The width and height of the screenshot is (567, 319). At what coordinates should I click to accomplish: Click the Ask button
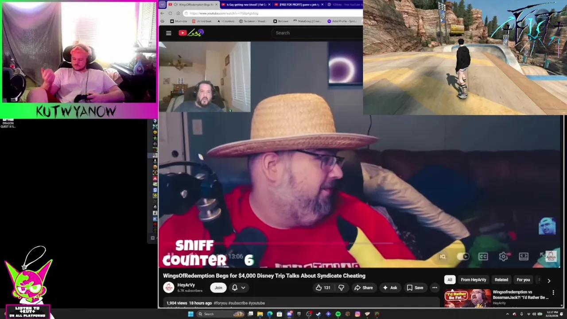click(389, 288)
